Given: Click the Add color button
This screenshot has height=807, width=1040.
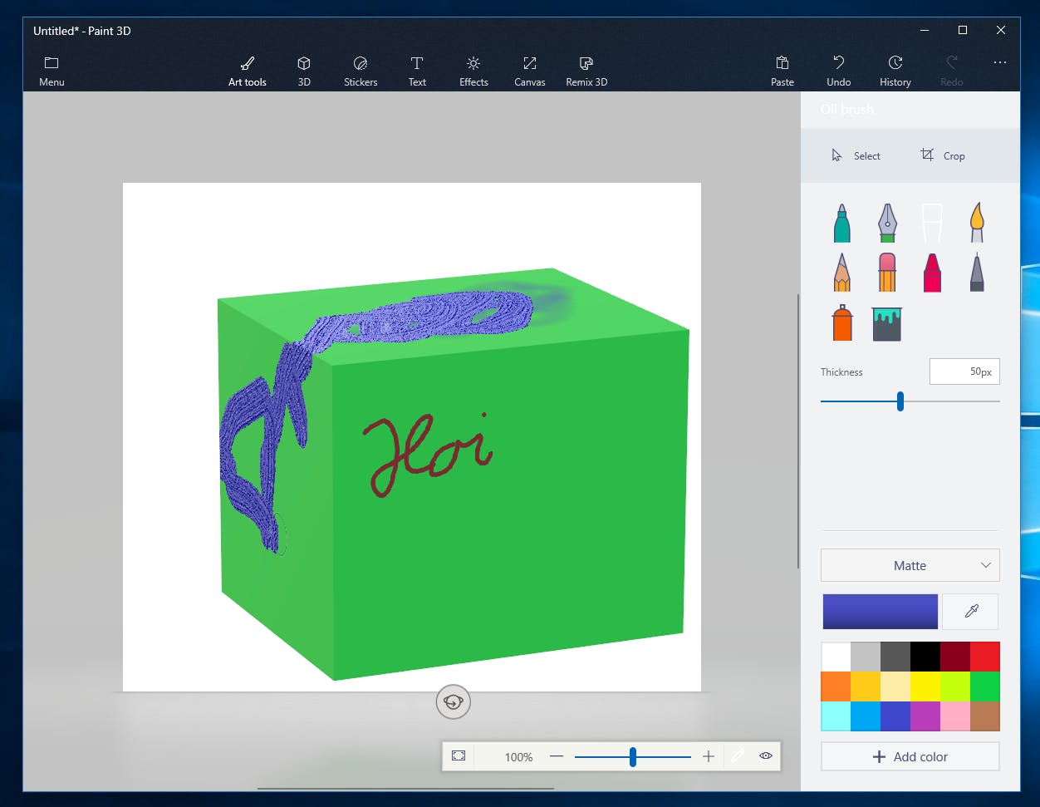Looking at the screenshot, I should pyautogui.click(x=910, y=756).
